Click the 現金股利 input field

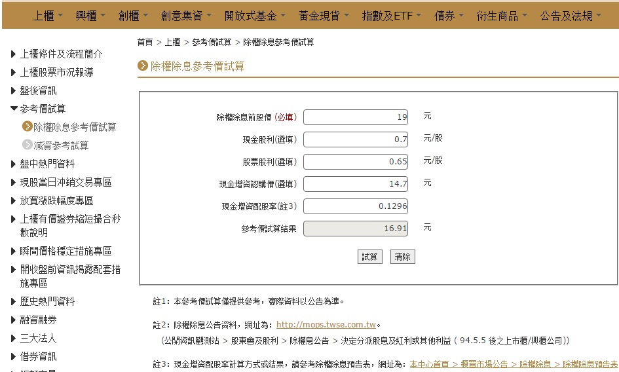(x=355, y=139)
